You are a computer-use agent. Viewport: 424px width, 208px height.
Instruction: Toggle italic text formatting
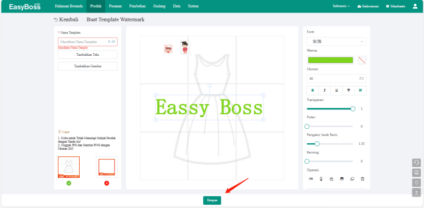[x=325, y=91]
